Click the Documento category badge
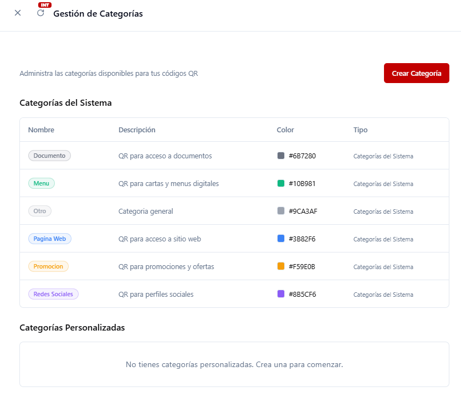This screenshot has height=397, width=461. [x=49, y=156]
